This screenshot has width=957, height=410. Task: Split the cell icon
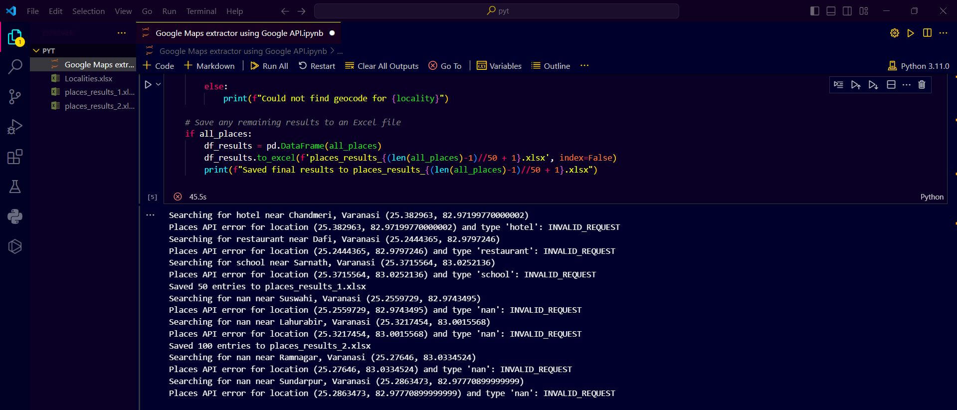pyautogui.click(x=891, y=85)
